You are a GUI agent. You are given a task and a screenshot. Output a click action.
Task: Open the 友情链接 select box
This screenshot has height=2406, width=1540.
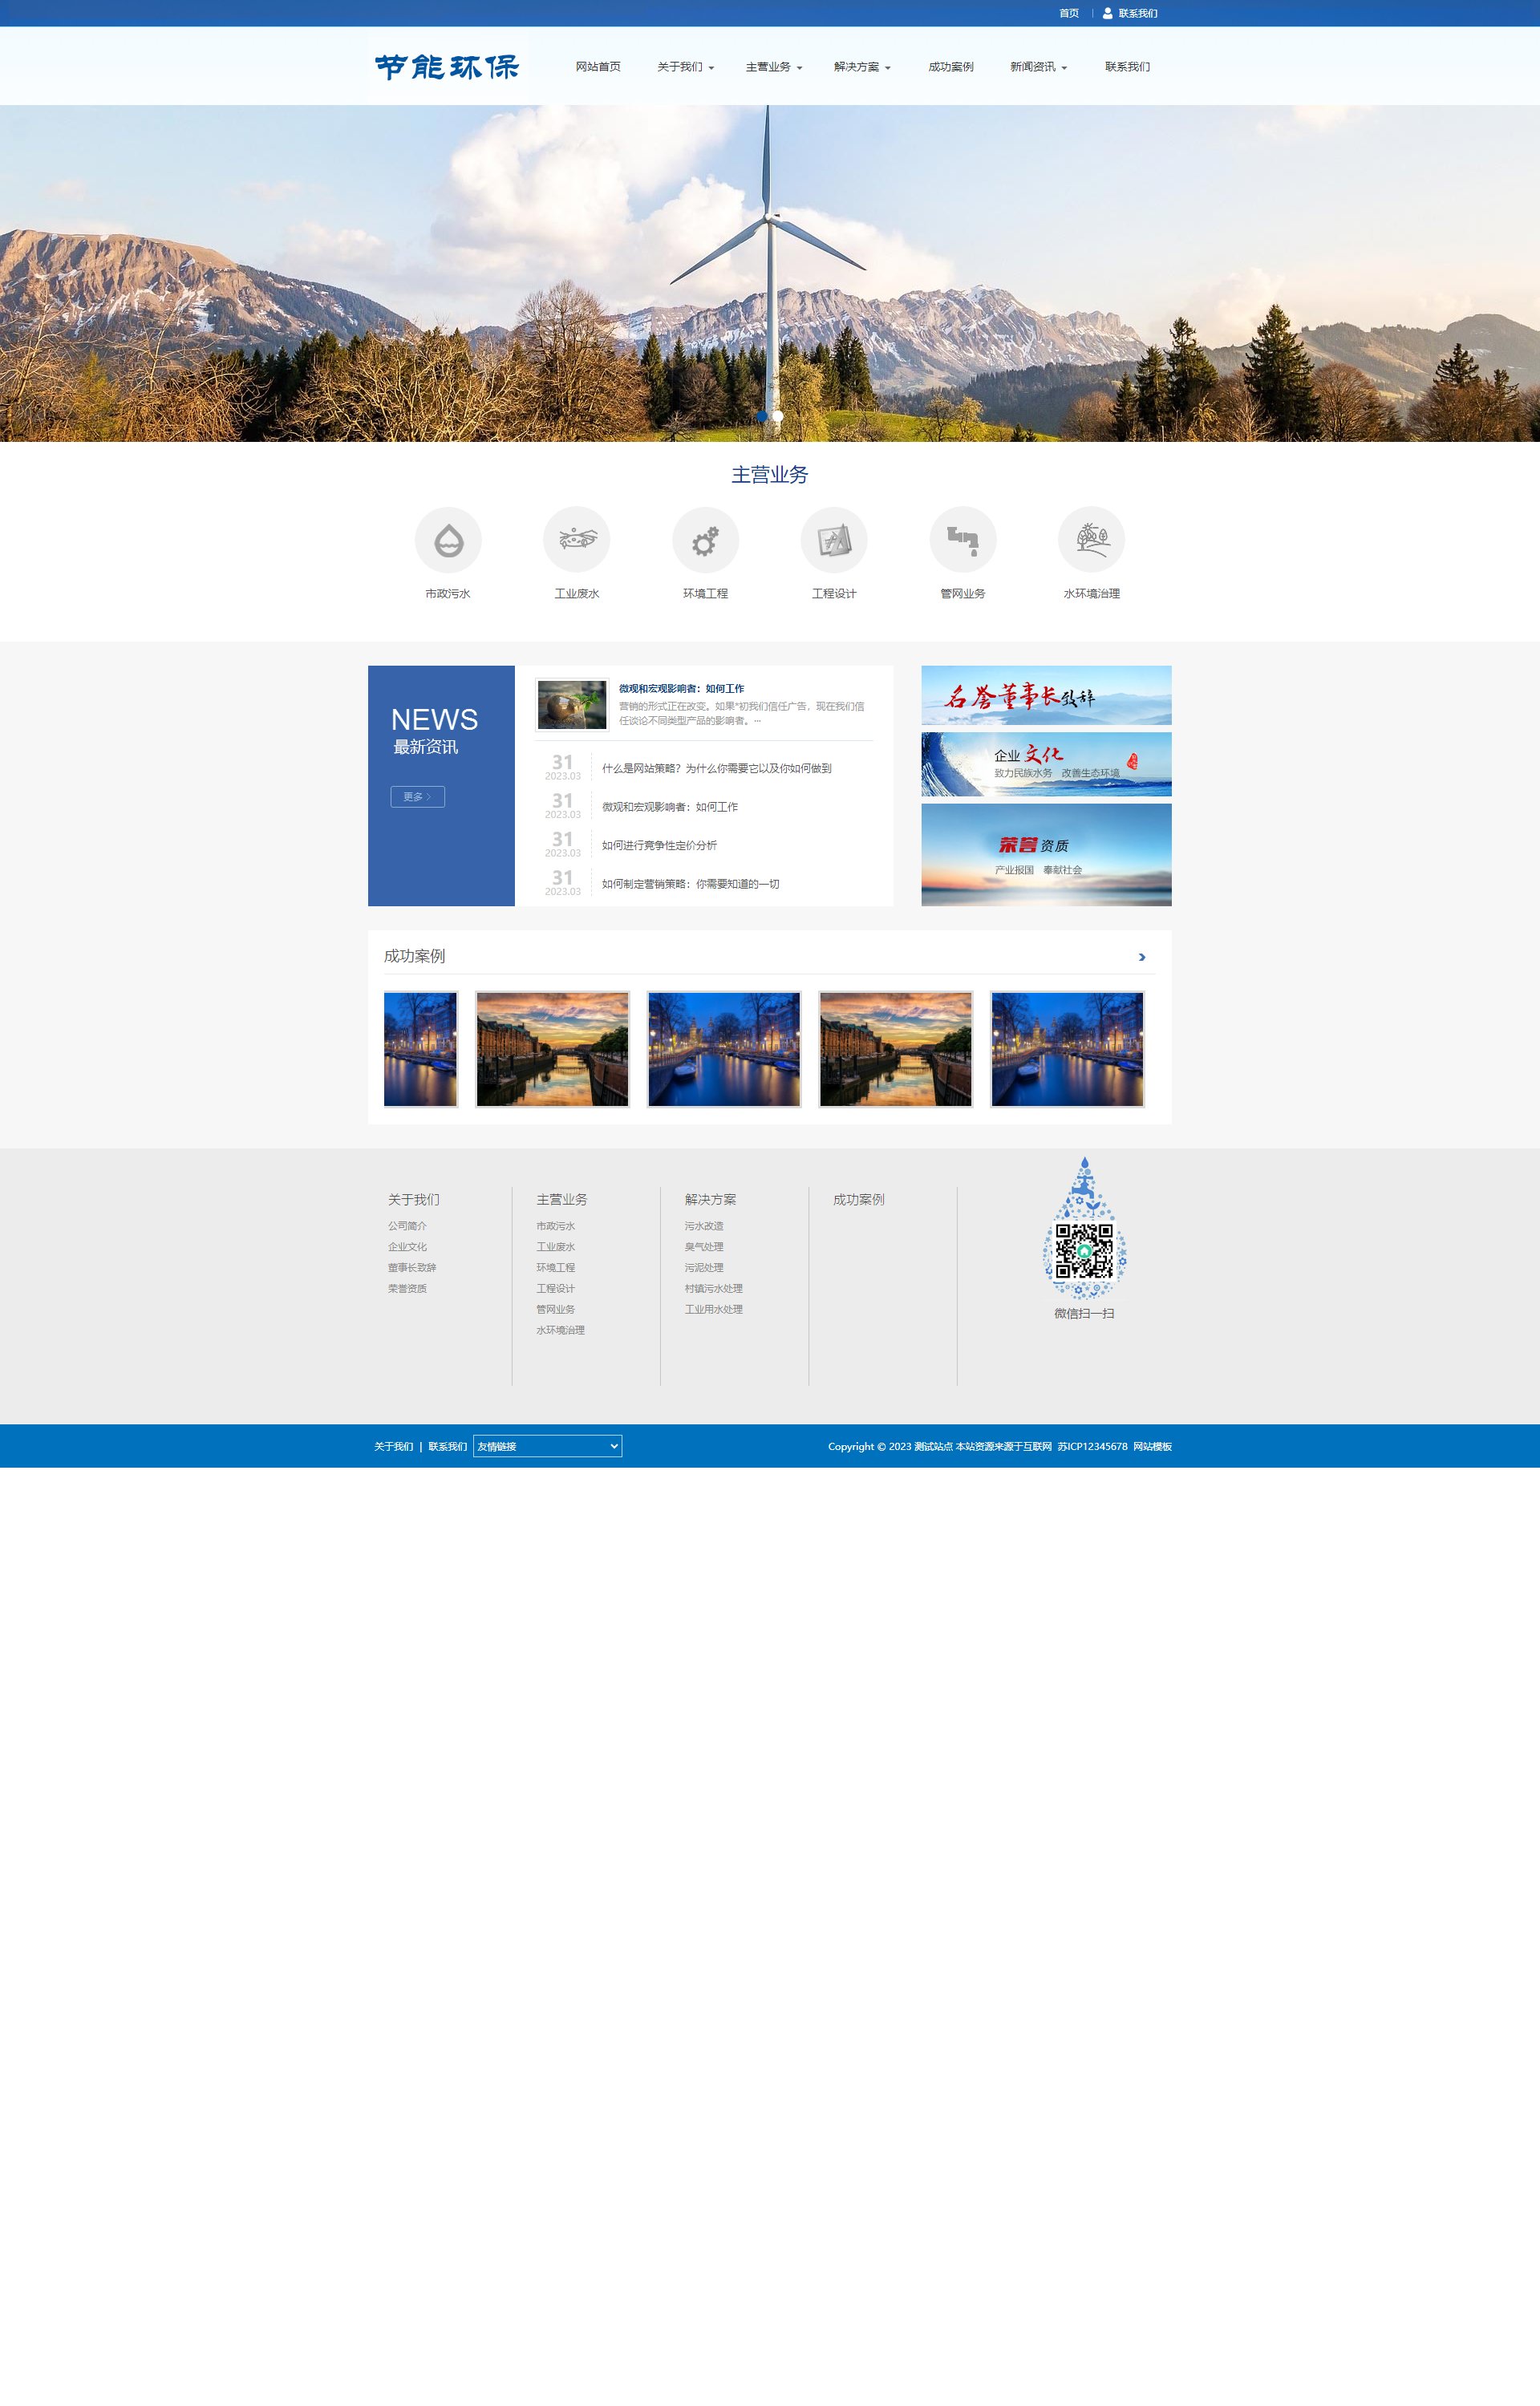point(547,1445)
